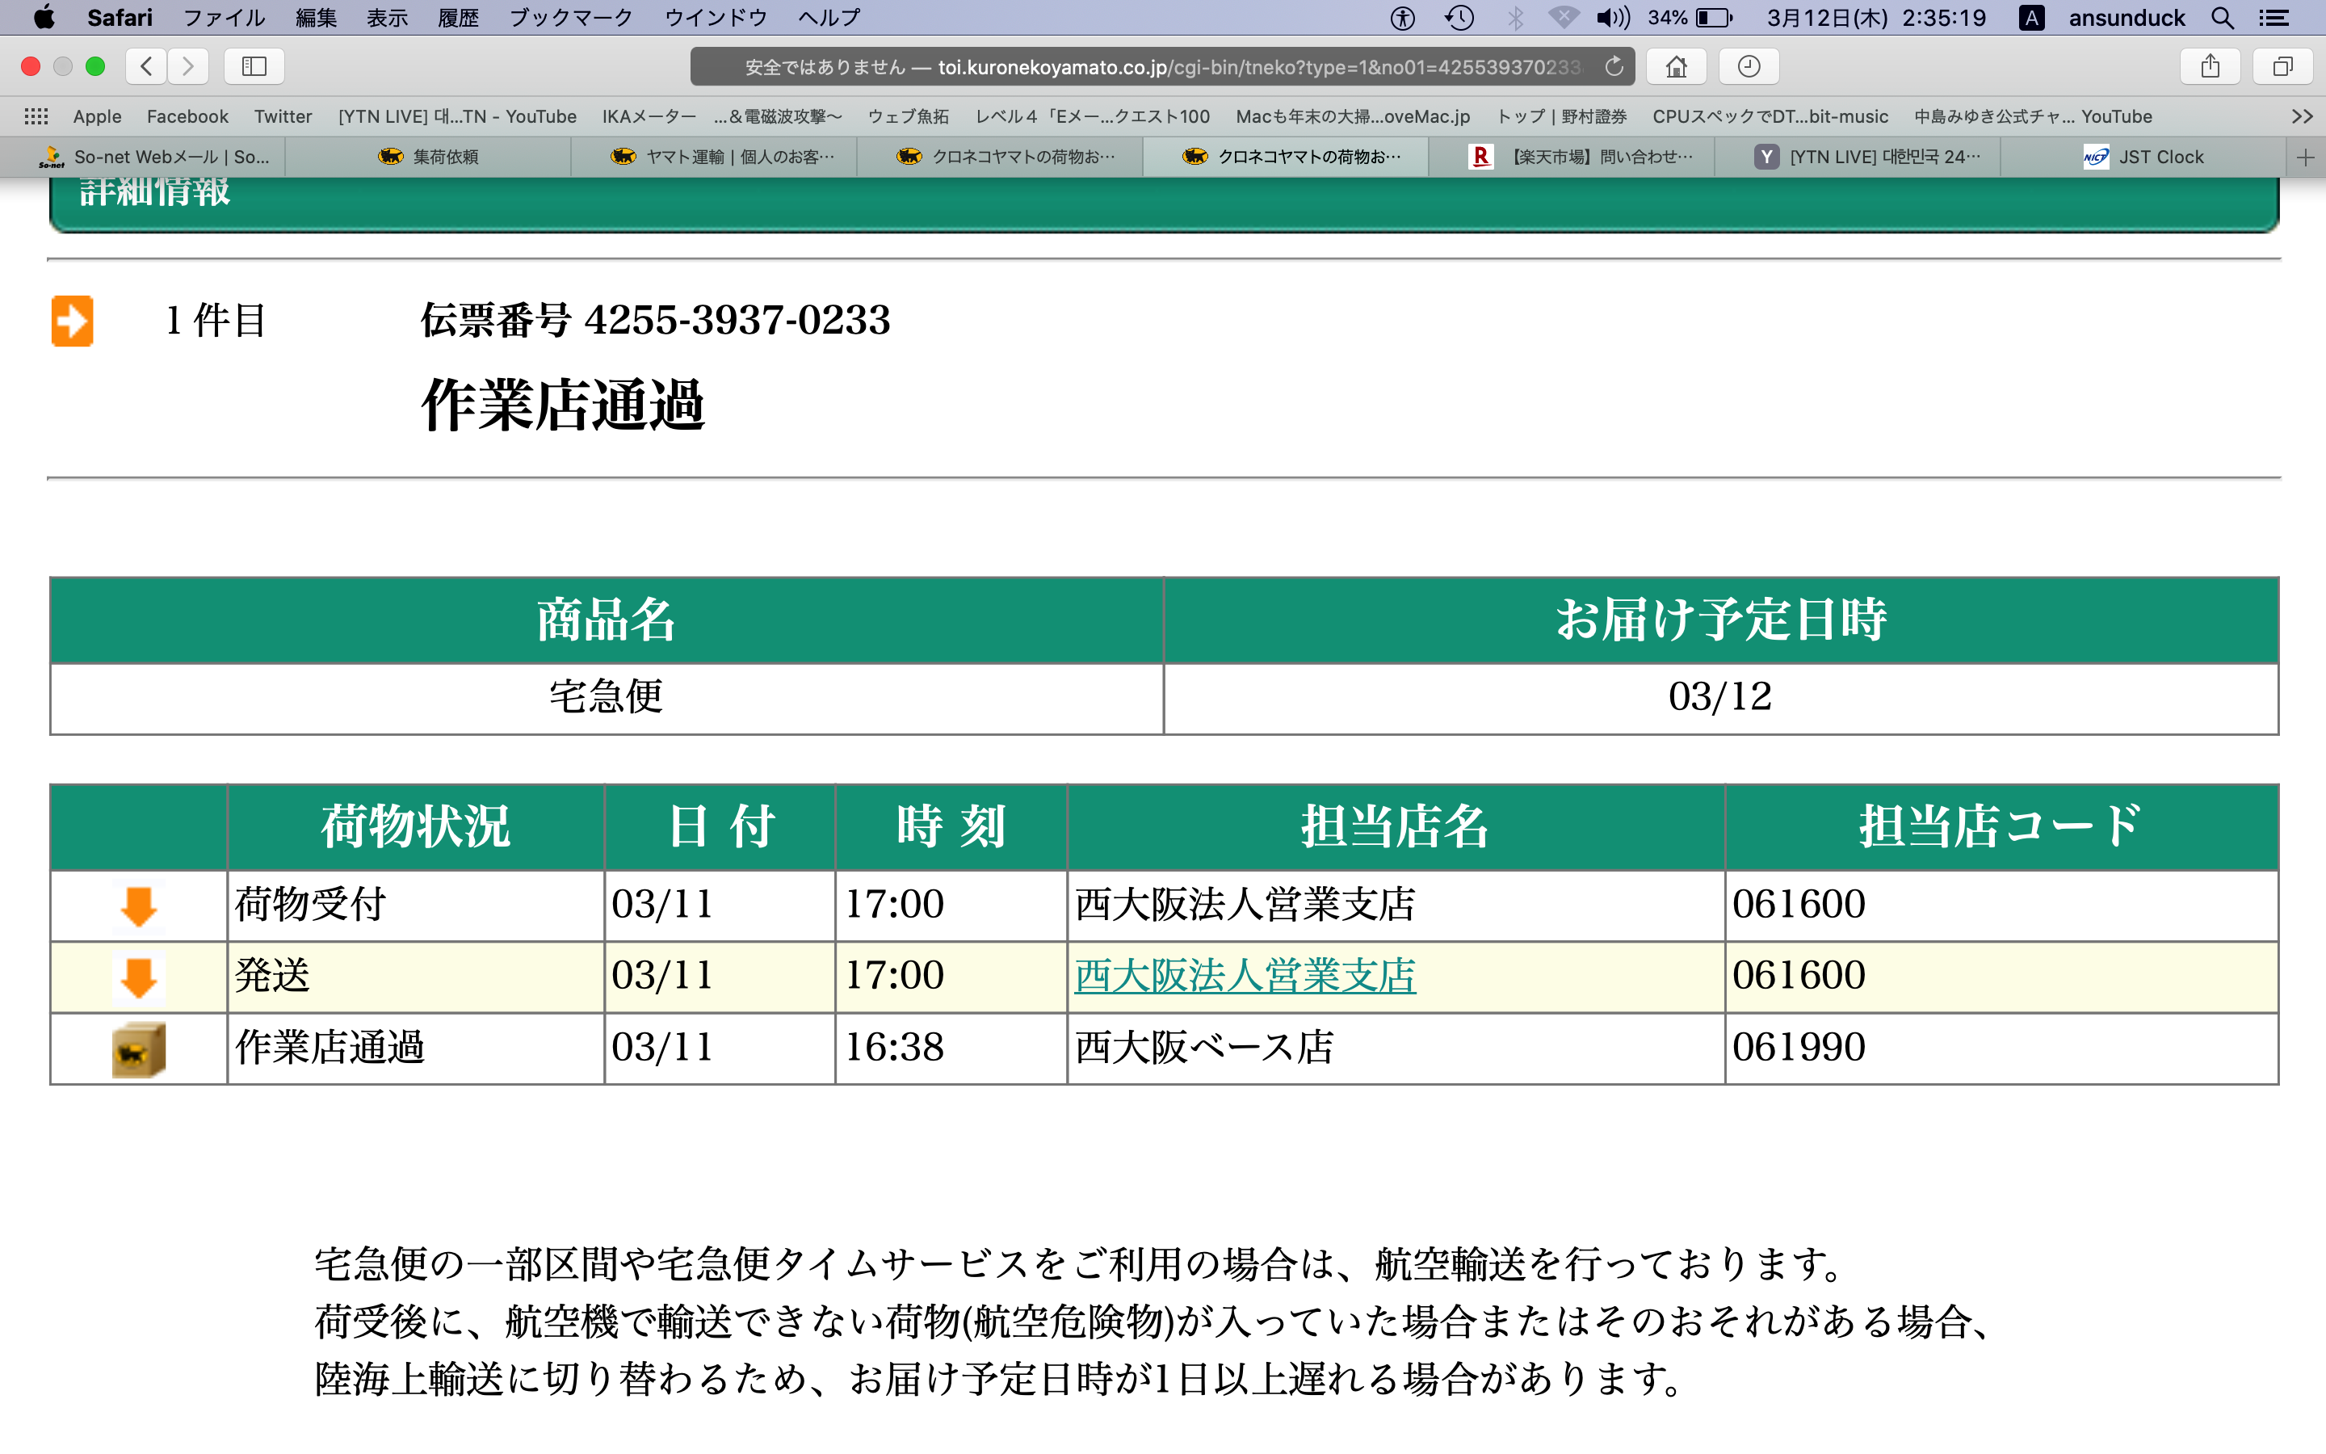The width and height of the screenshot is (2326, 1454).
Task: Open Notification Center list icon
Action: pyautogui.click(x=2274, y=17)
